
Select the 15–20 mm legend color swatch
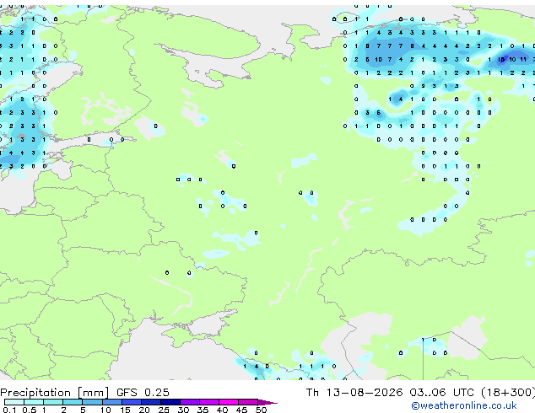(x=131, y=402)
